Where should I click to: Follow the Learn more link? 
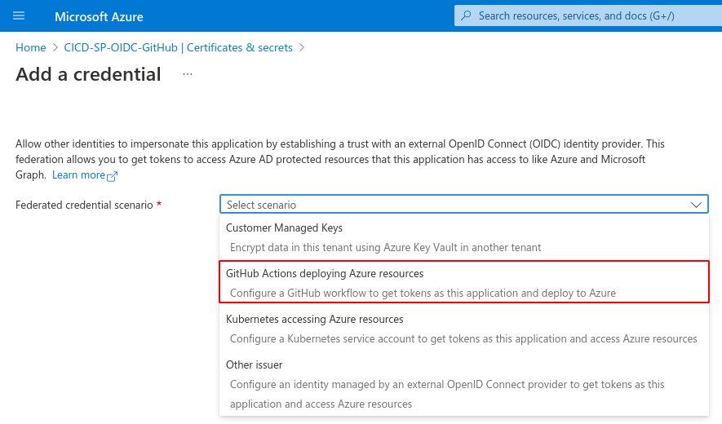point(79,175)
